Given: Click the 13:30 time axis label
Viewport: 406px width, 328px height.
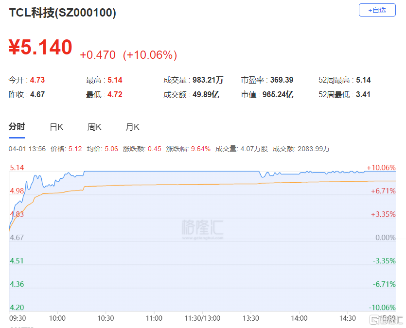Looking at the screenshot, I should [x=250, y=318].
